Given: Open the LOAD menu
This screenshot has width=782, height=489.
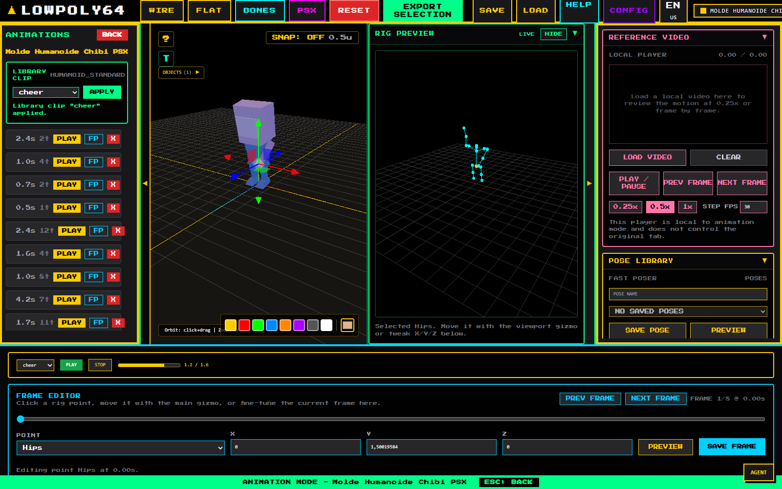Looking at the screenshot, I should (x=536, y=10).
